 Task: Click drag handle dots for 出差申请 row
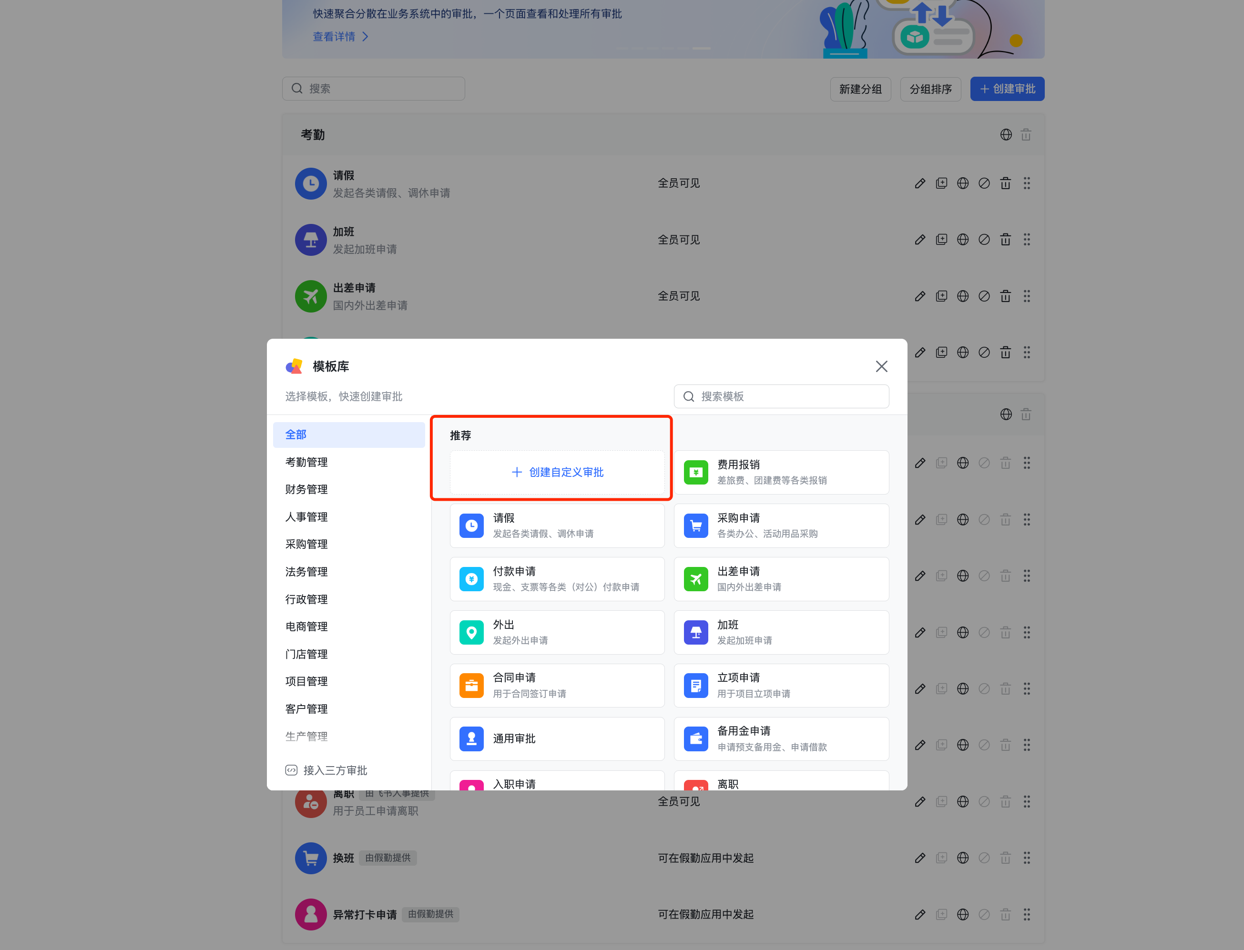click(1026, 296)
